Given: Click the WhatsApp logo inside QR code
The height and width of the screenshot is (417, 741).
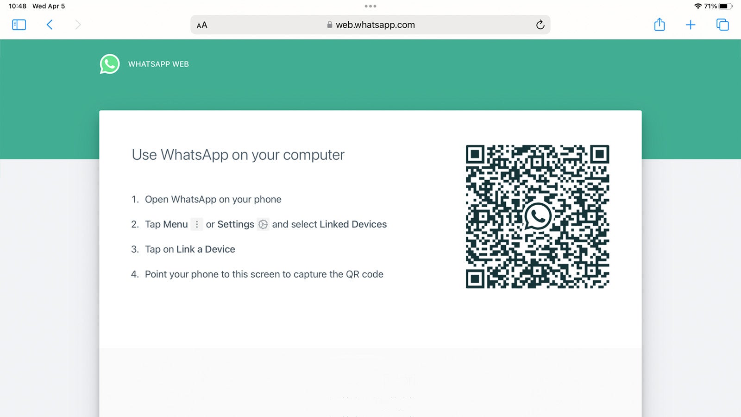Looking at the screenshot, I should tap(537, 216).
